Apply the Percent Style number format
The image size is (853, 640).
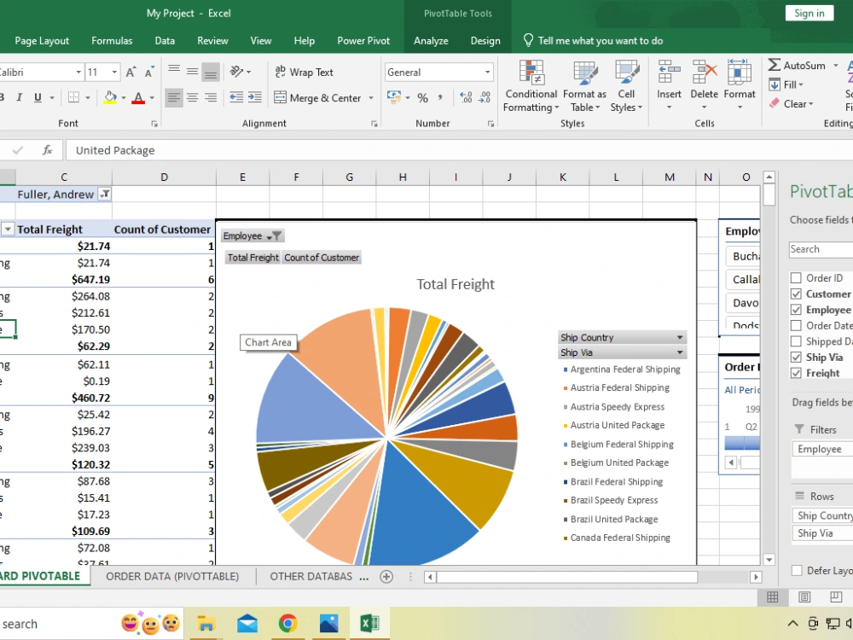coord(423,98)
